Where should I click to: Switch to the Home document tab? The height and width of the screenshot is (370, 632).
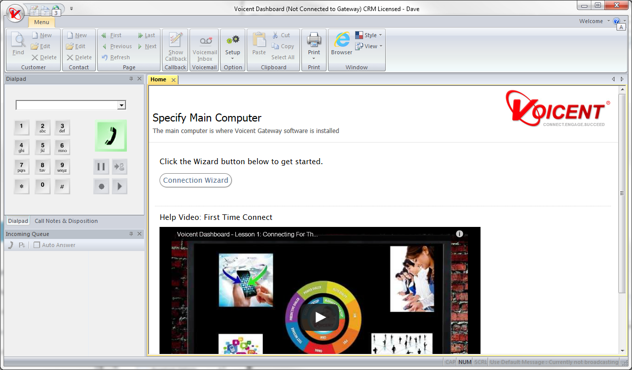tap(159, 80)
